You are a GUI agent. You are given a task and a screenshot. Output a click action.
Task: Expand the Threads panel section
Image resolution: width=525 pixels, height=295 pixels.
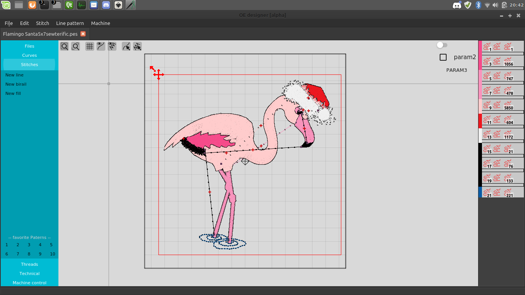coord(29,264)
